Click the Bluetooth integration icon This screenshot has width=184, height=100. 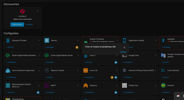(163, 40)
